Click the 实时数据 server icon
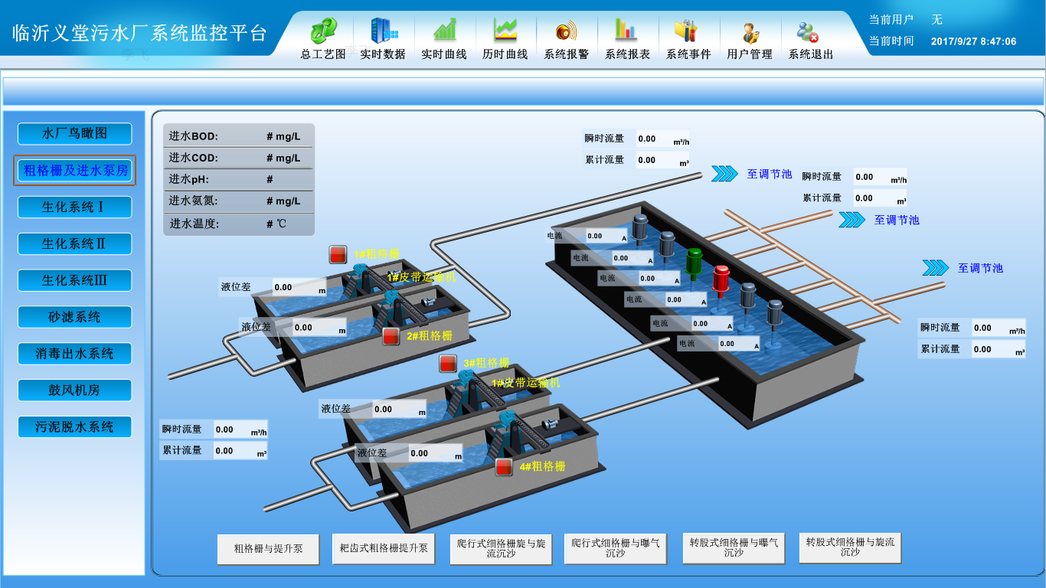The image size is (1046, 588). tap(383, 31)
